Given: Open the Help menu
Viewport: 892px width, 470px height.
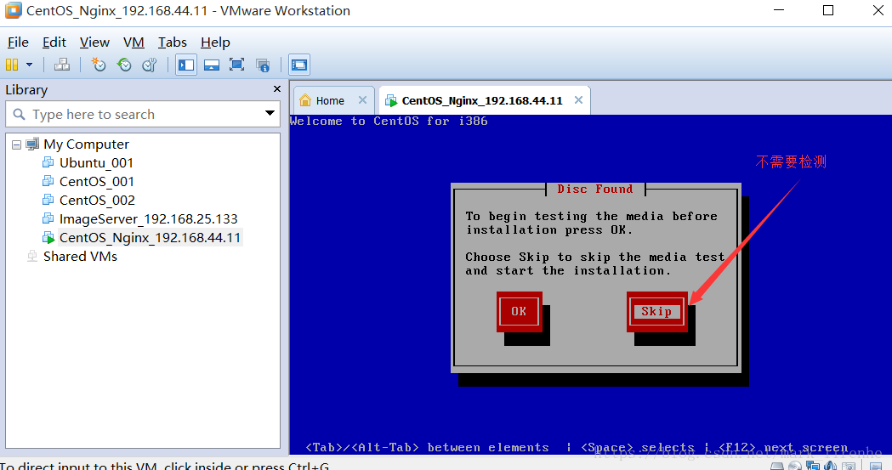Looking at the screenshot, I should (x=215, y=42).
